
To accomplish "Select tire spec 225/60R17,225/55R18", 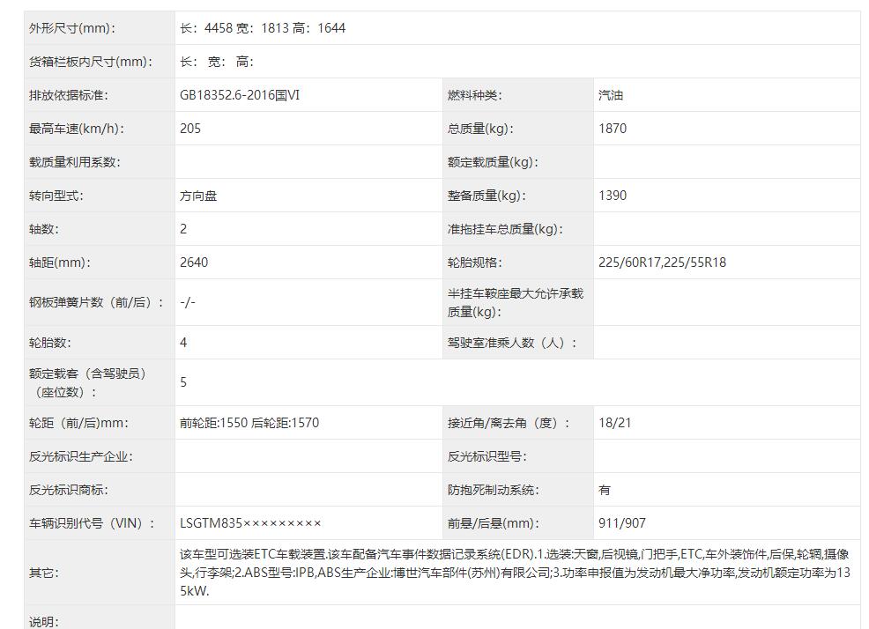I will click(662, 263).
